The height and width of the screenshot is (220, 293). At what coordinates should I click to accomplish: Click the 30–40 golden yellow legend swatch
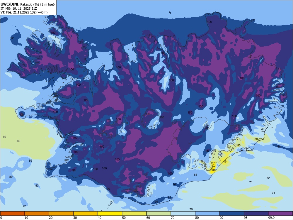(x=86, y=214)
